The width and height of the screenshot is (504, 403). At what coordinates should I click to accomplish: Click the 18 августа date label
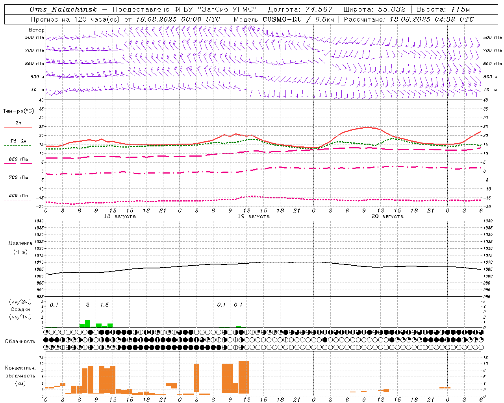coord(120,216)
